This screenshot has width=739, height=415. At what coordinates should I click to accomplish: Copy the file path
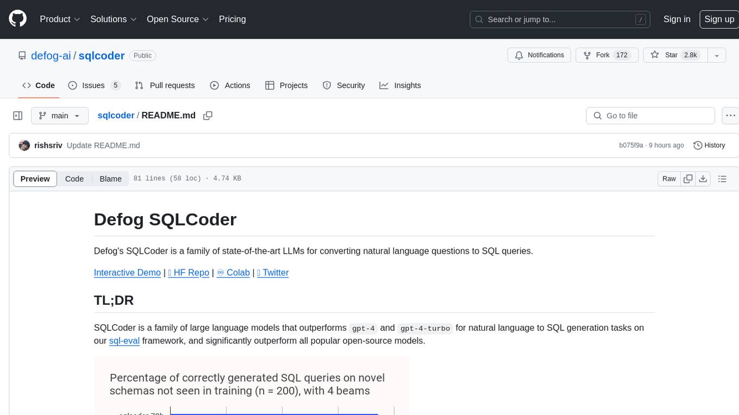tap(208, 116)
